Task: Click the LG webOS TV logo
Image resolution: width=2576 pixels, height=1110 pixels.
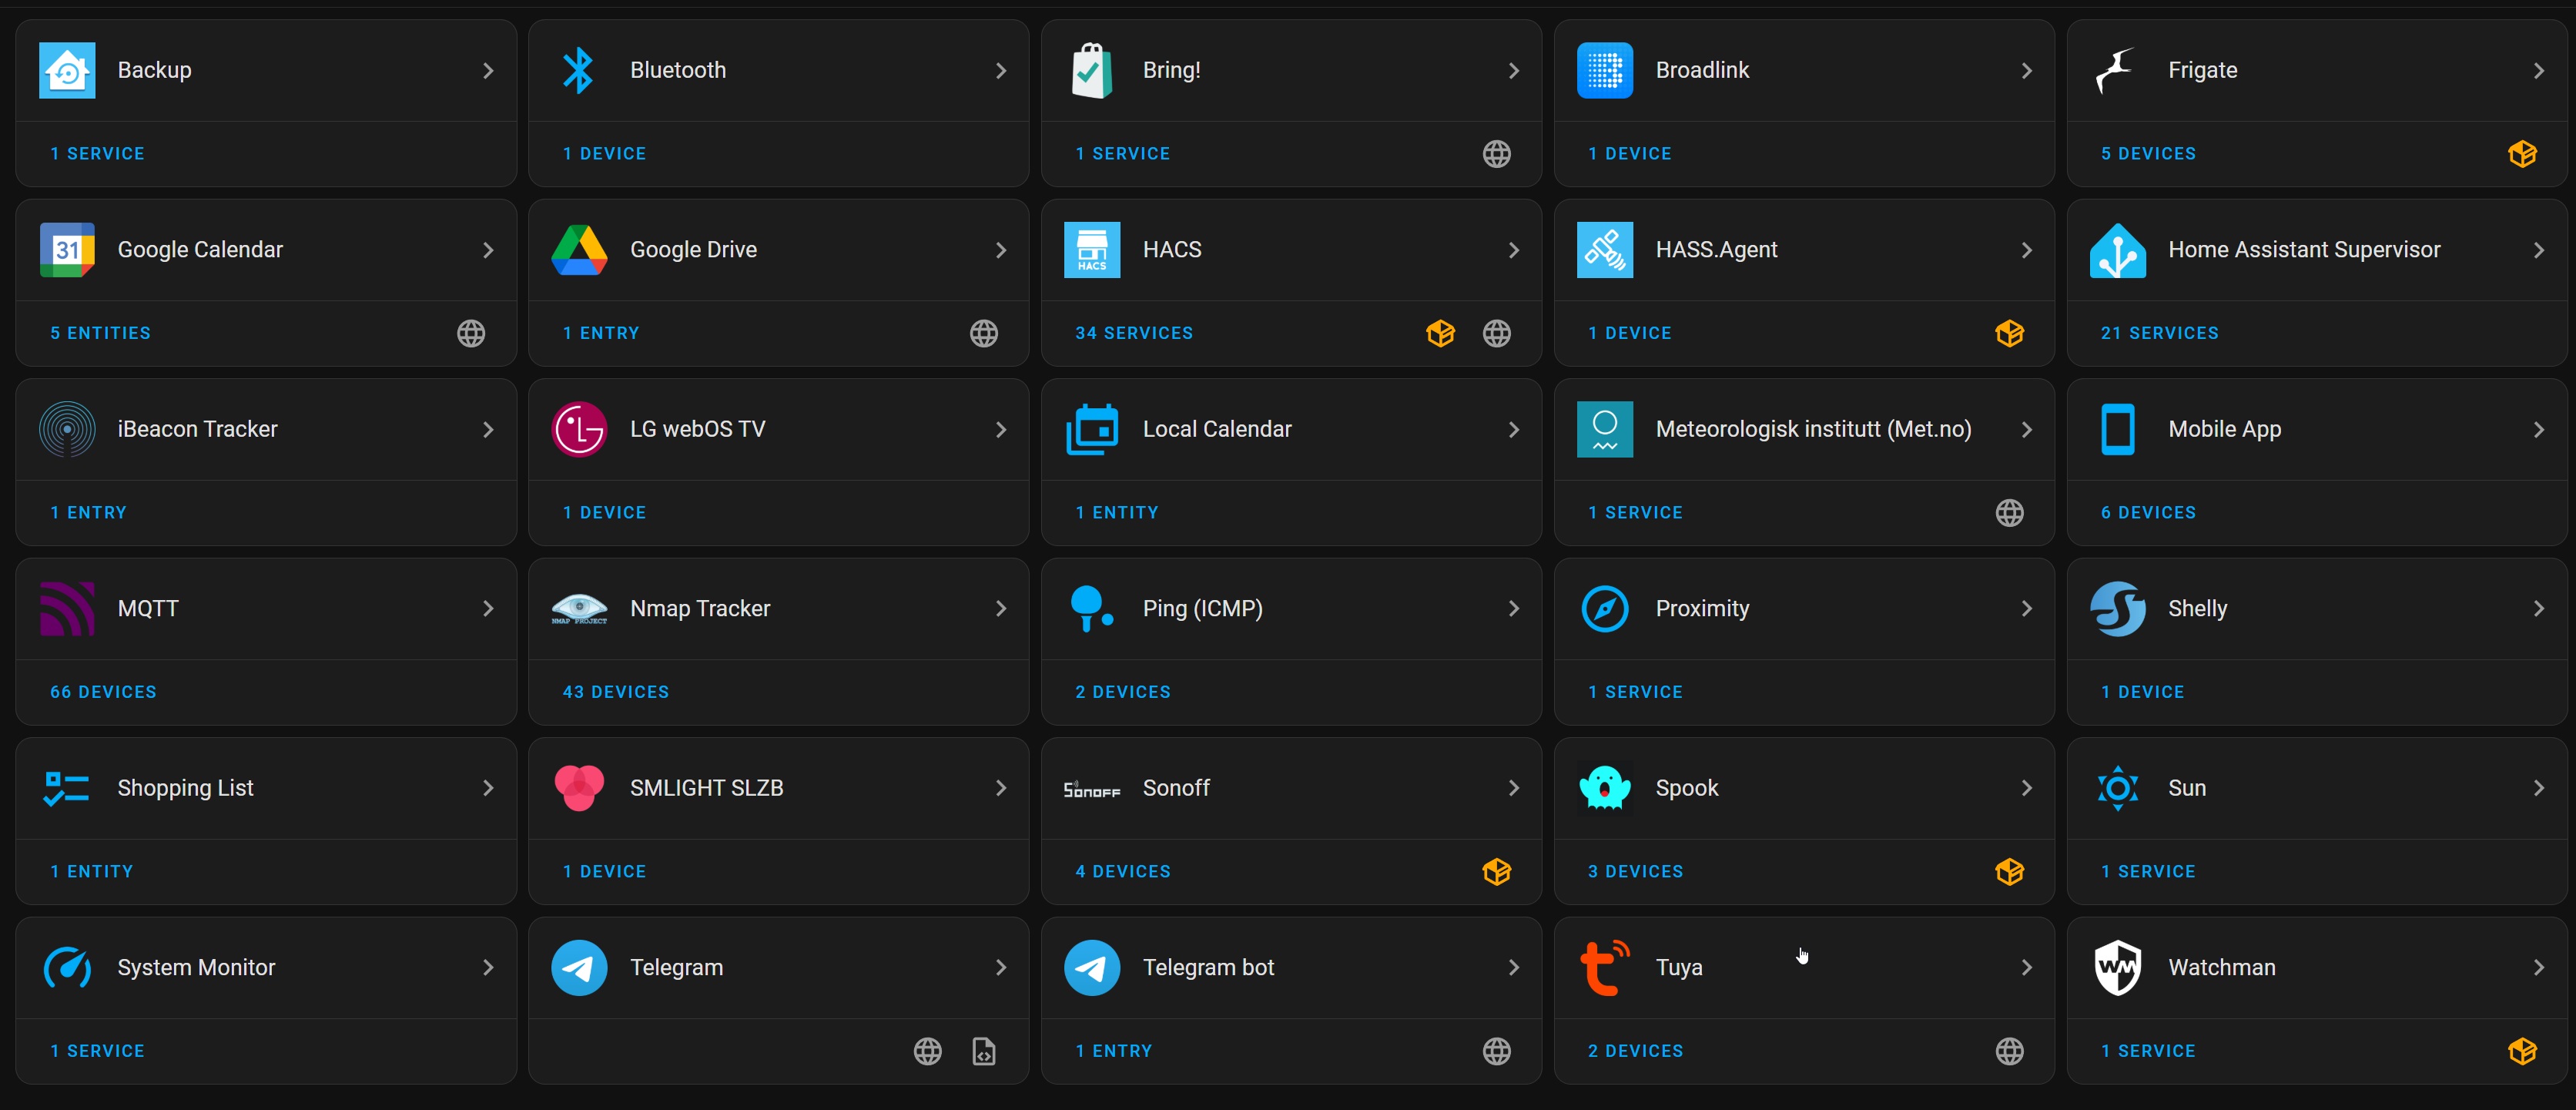Action: 579,429
